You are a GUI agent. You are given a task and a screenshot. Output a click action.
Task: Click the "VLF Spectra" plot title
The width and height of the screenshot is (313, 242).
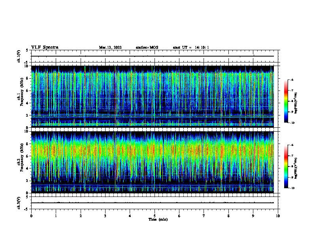click(x=45, y=47)
